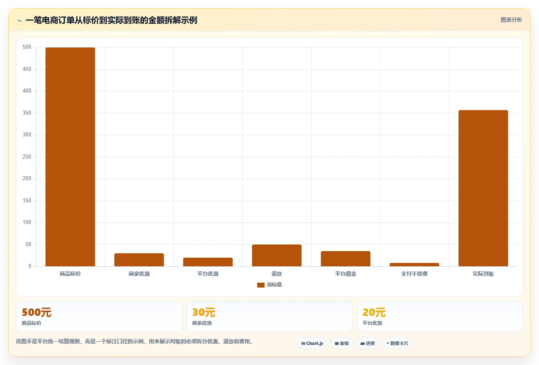Select the 进度 tag pill

point(368,343)
